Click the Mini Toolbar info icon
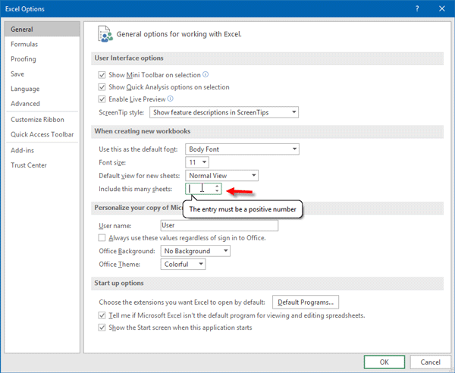Image resolution: width=455 pixels, height=373 pixels. pos(206,74)
